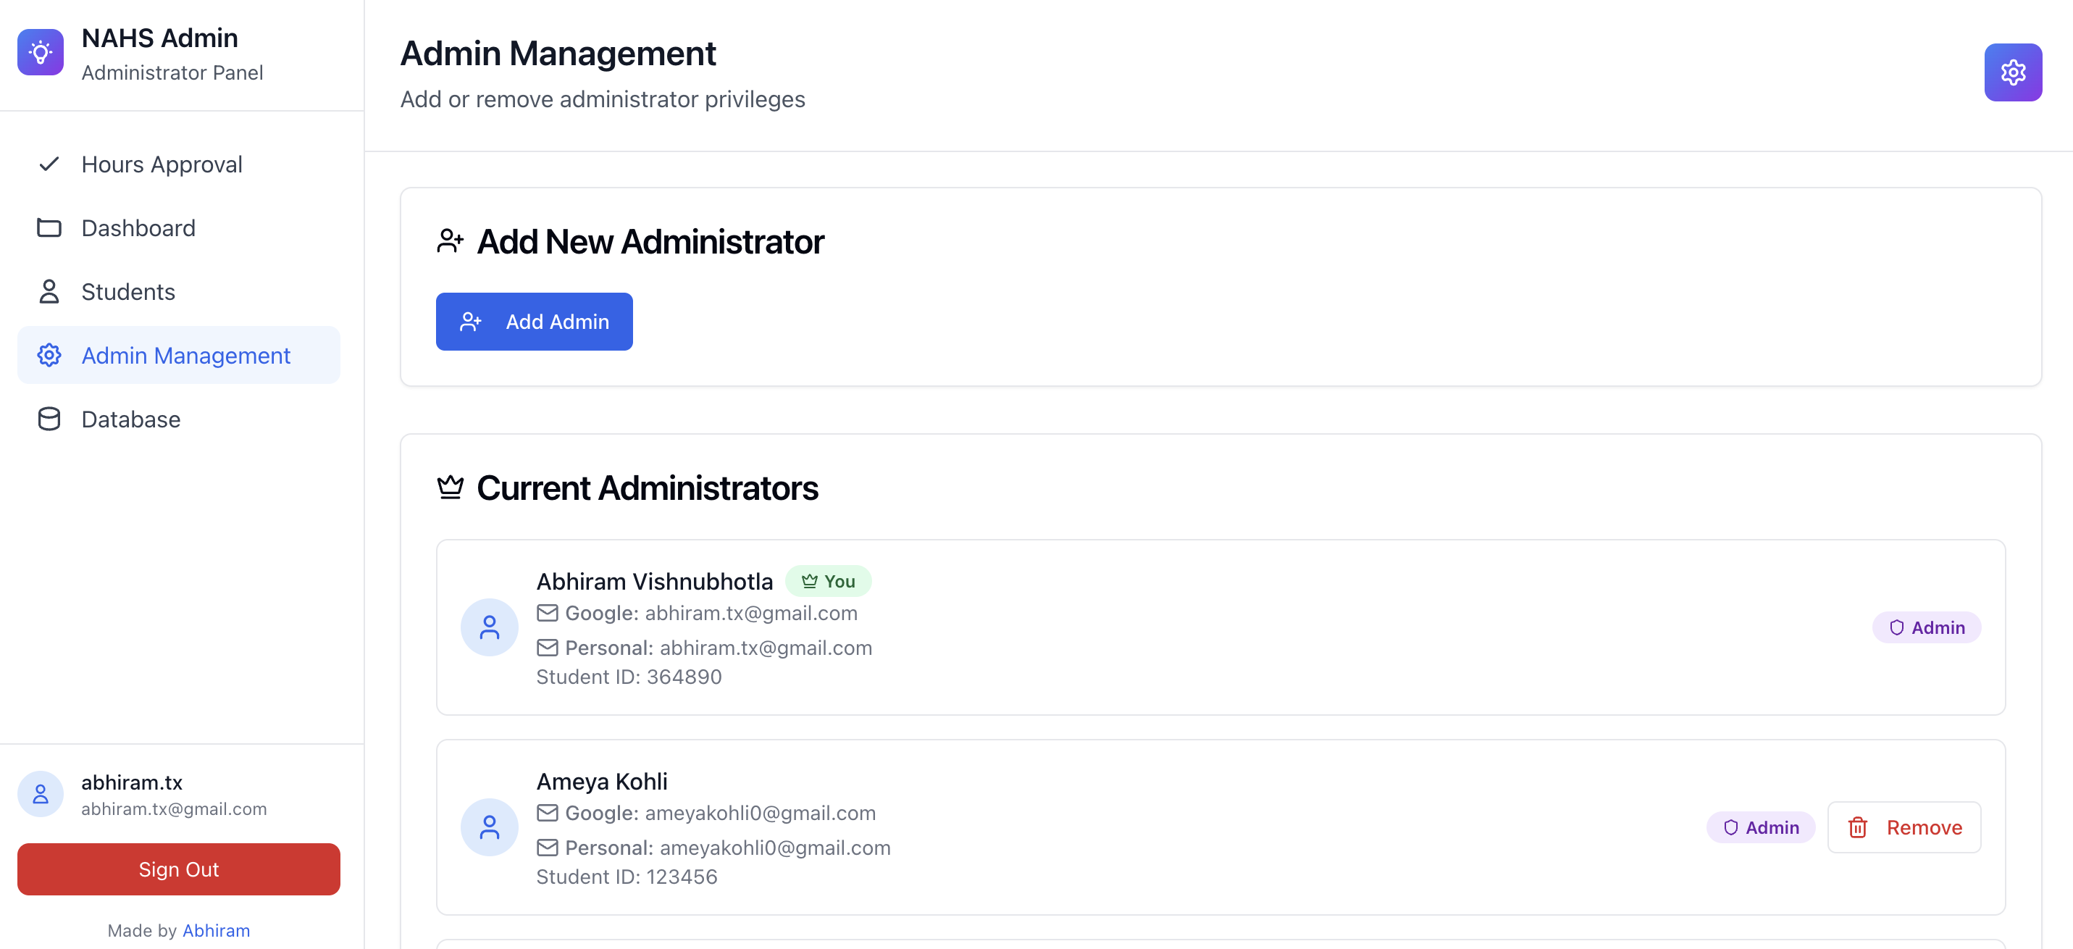This screenshot has height=949, width=2073.
Task: Click the NAHS Admin lightbulb logo icon
Action: (x=39, y=51)
